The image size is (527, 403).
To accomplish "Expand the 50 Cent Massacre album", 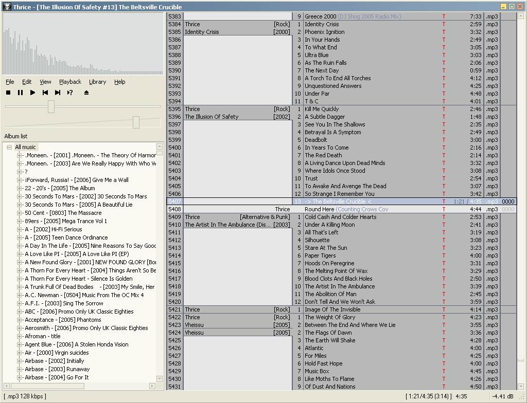I will (20, 213).
